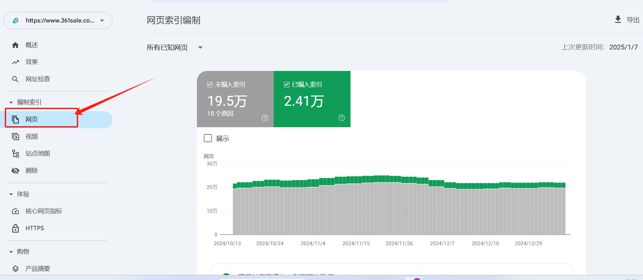The image size is (643, 280).
Task: Click chart axis label 2024/10/24
Action: 270,244
